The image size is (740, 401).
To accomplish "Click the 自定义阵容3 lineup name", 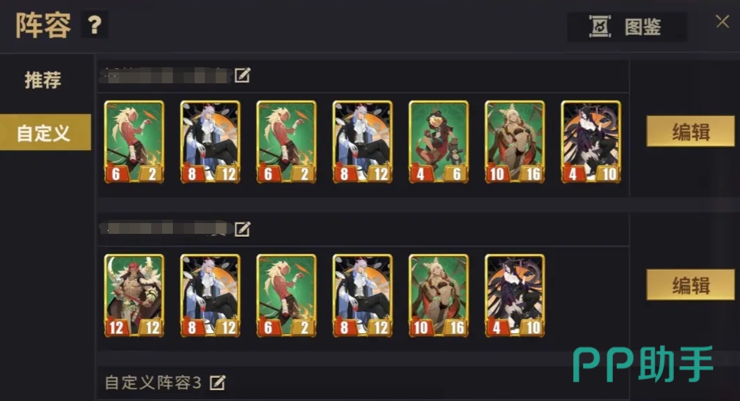I will (153, 382).
